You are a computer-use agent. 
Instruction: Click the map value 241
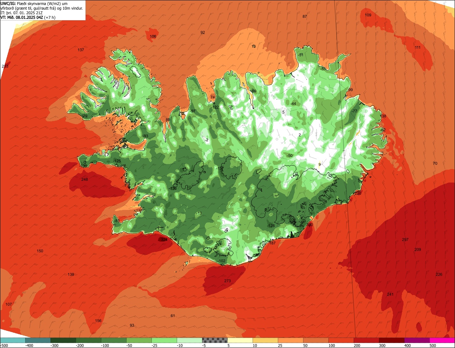(x=390, y=294)
